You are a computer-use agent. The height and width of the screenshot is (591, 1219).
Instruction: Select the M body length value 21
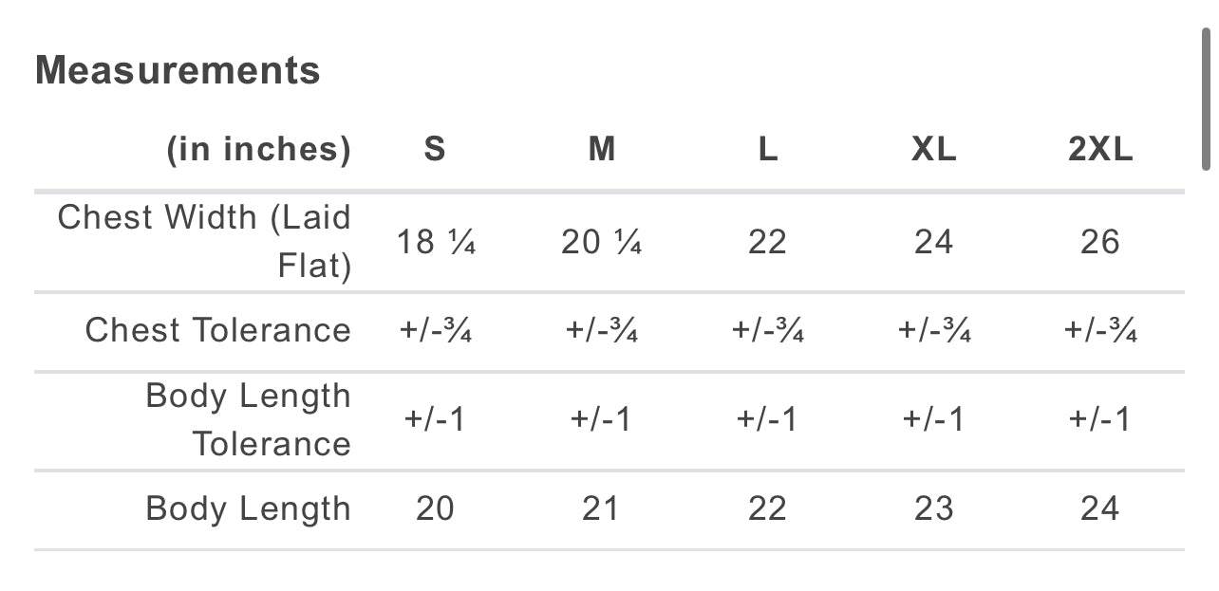[602, 509]
